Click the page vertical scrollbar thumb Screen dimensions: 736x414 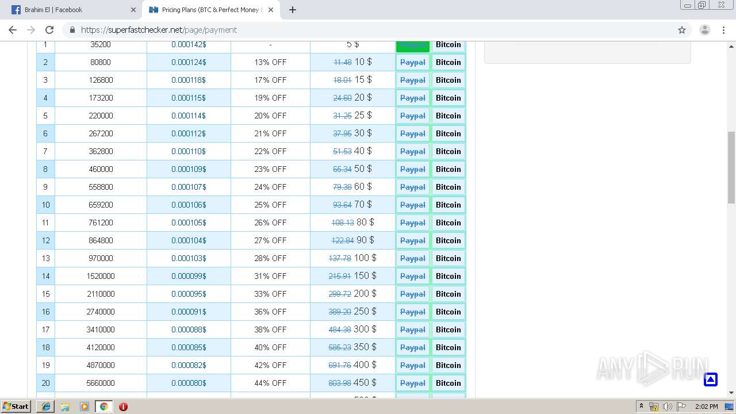731,167
